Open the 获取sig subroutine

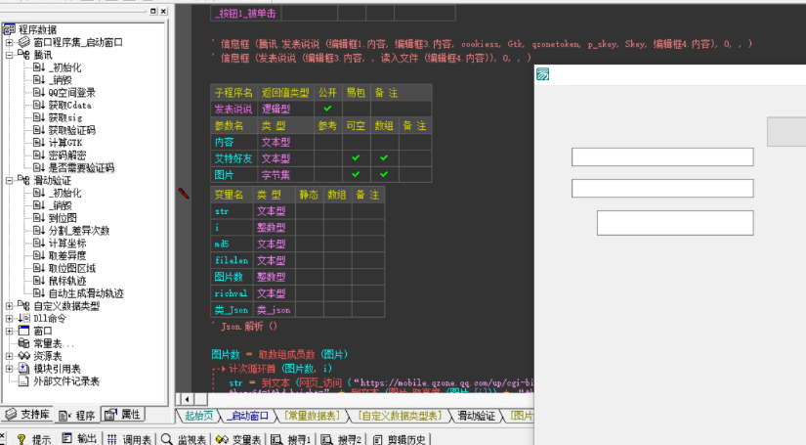(65, 117)
